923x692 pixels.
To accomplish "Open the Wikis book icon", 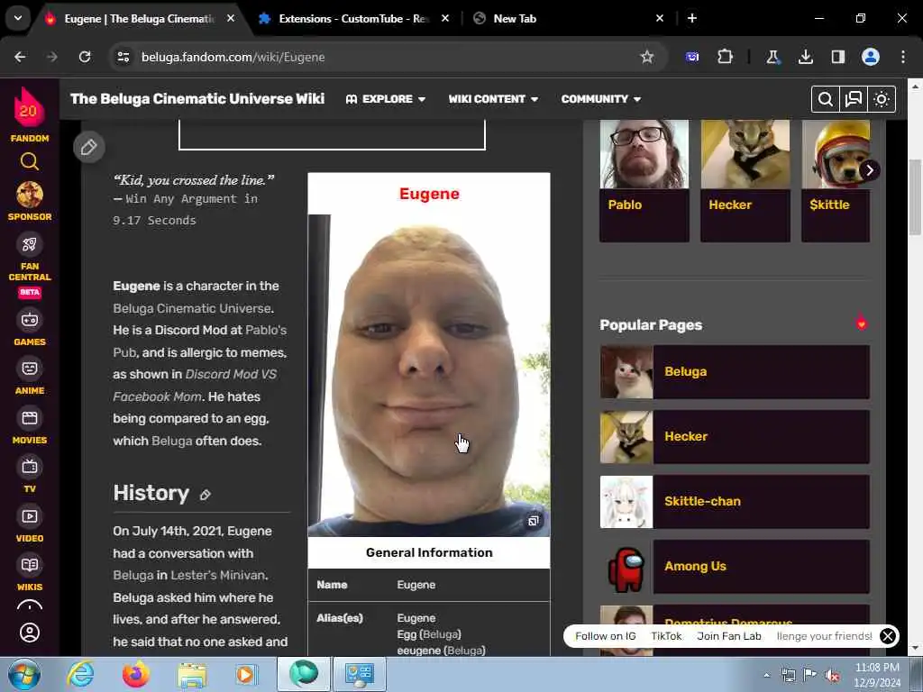I will pyautogui.click(x=30, y=565).
